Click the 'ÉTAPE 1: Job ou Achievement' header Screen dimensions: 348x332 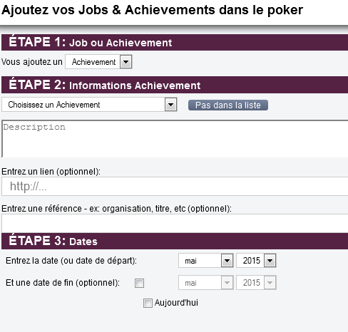click(175, 42)
